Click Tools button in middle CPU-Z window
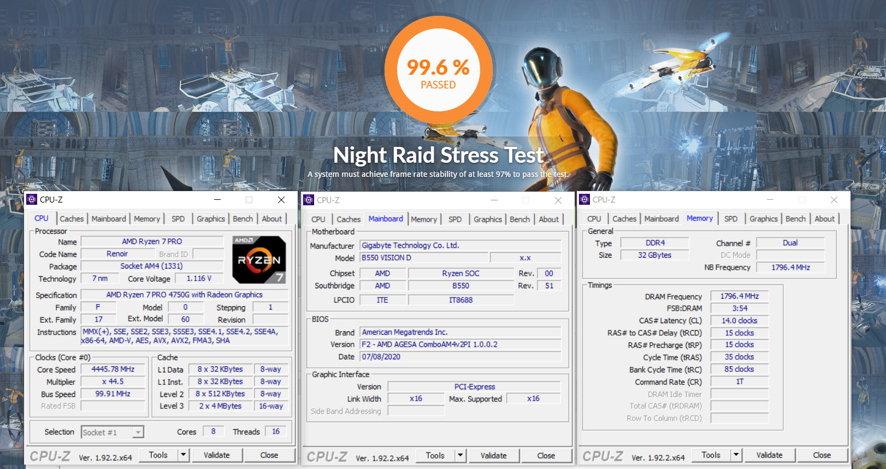Screen dimensions: 886x469 [x=435, y=455]
